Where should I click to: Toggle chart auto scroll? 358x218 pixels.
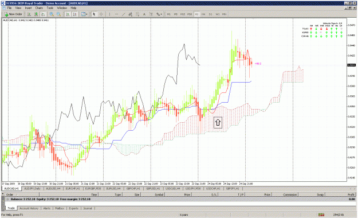pyautogui.click(x=68, y=14)
